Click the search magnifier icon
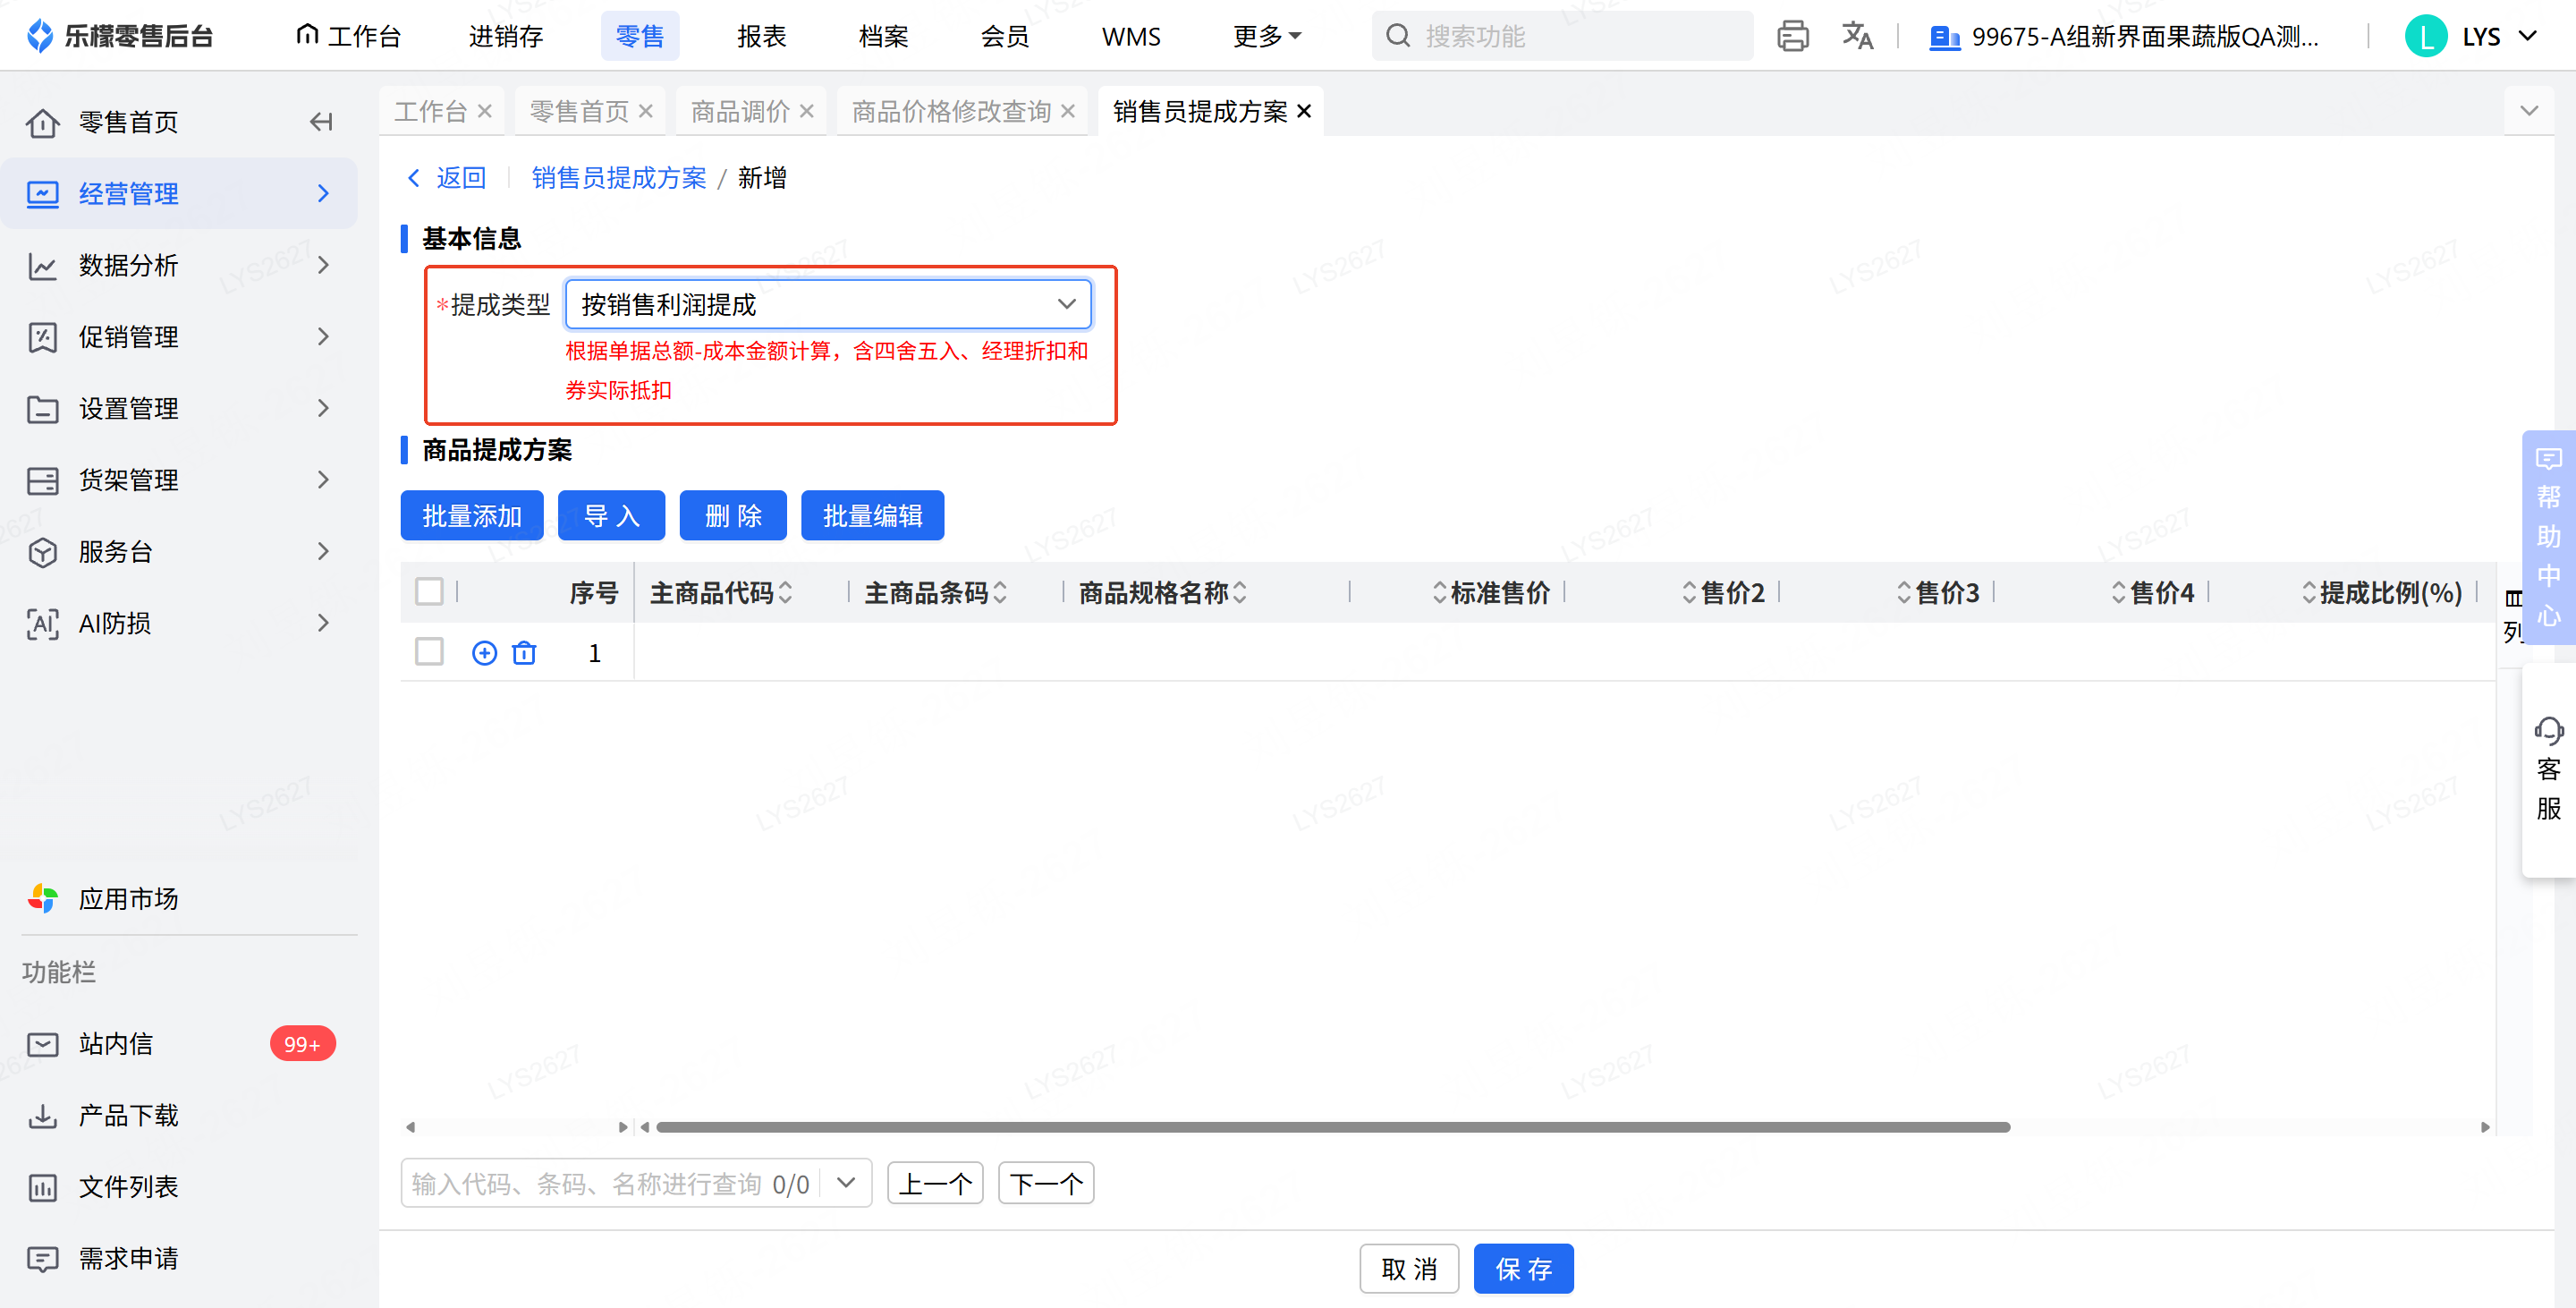2576x1308 pixels. (x=1398, y=36)
